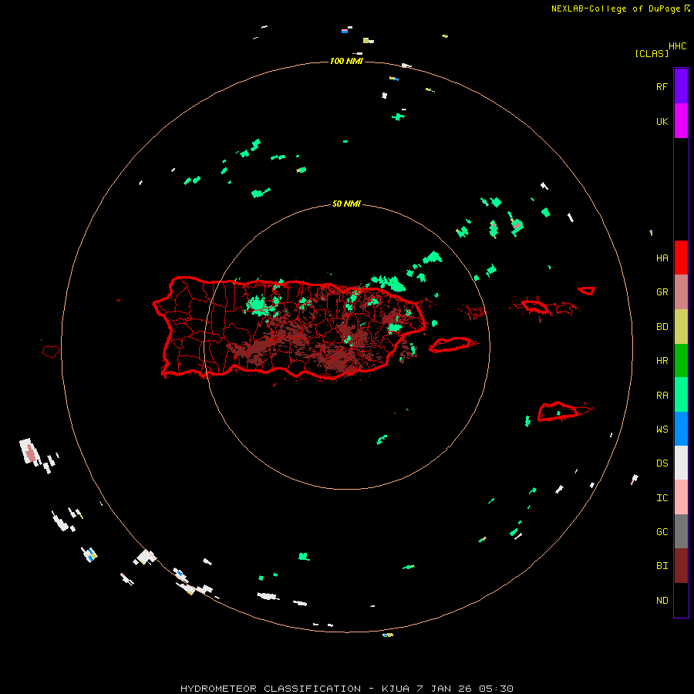The width and height of the screenshot is (694, 694).
Task: Click the RF purple legend swatch
Action: pos(681,86)
